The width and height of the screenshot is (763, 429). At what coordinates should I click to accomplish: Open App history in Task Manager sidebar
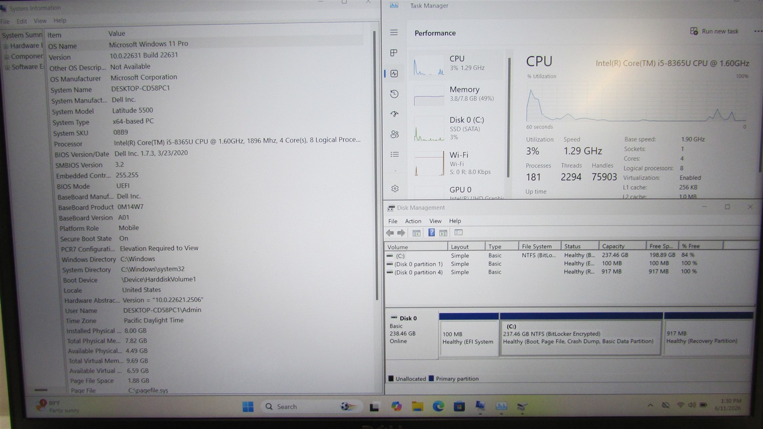(x=394, y=94)
